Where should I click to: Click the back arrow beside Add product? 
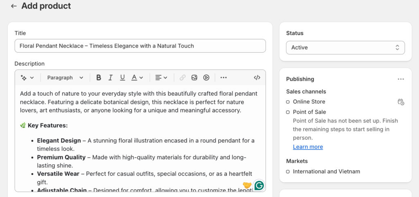[14, 6]
